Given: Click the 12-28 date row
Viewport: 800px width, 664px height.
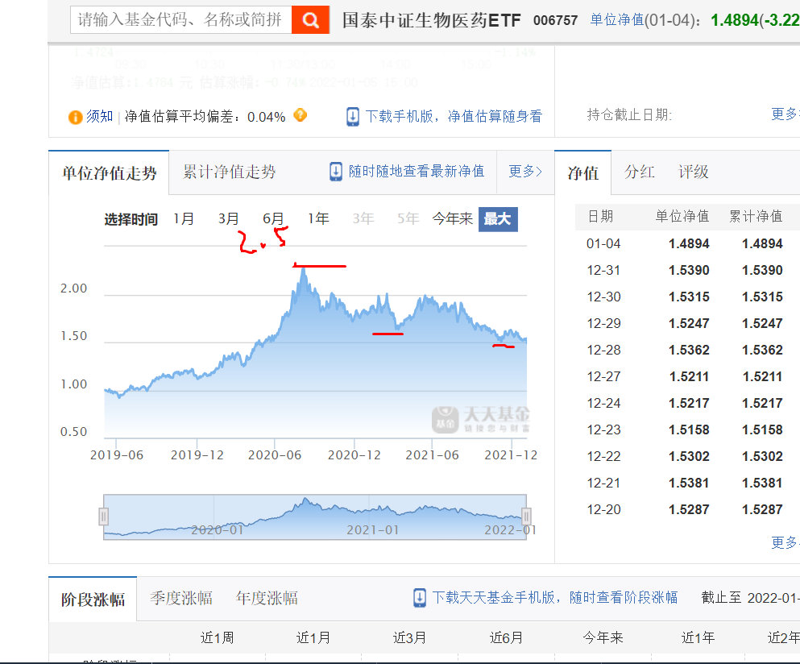Looking at the screenshot, I should tap(686, 350).
